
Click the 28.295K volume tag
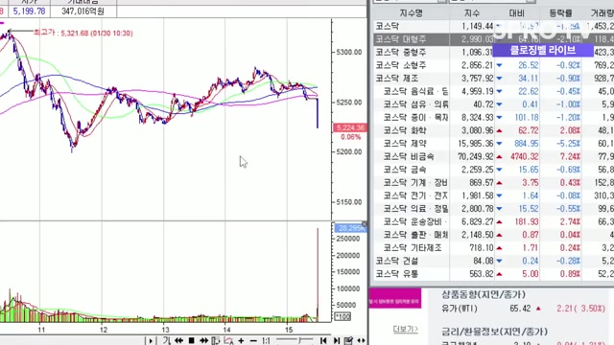350,228
